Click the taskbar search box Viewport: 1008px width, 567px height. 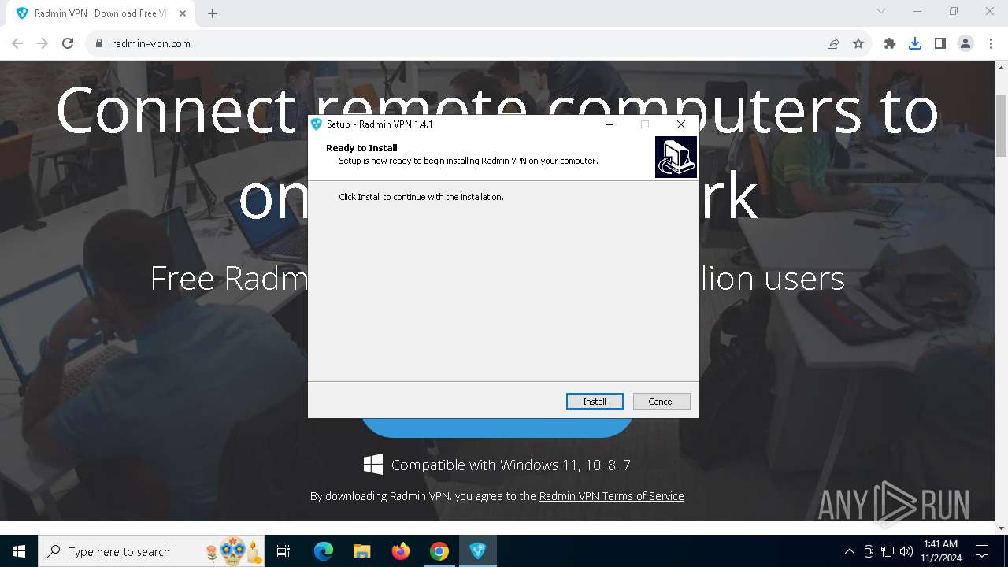[151, 551]
